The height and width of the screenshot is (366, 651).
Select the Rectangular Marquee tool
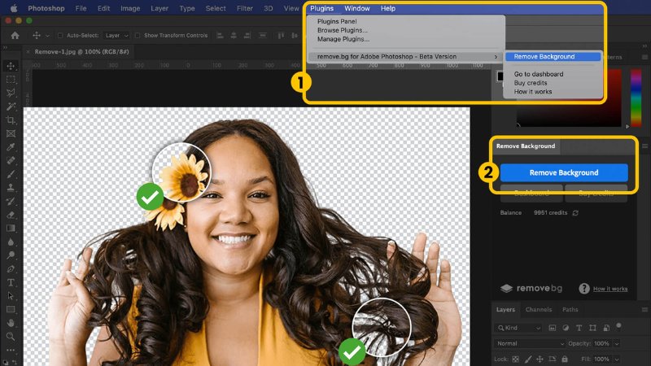pos(11,79)
